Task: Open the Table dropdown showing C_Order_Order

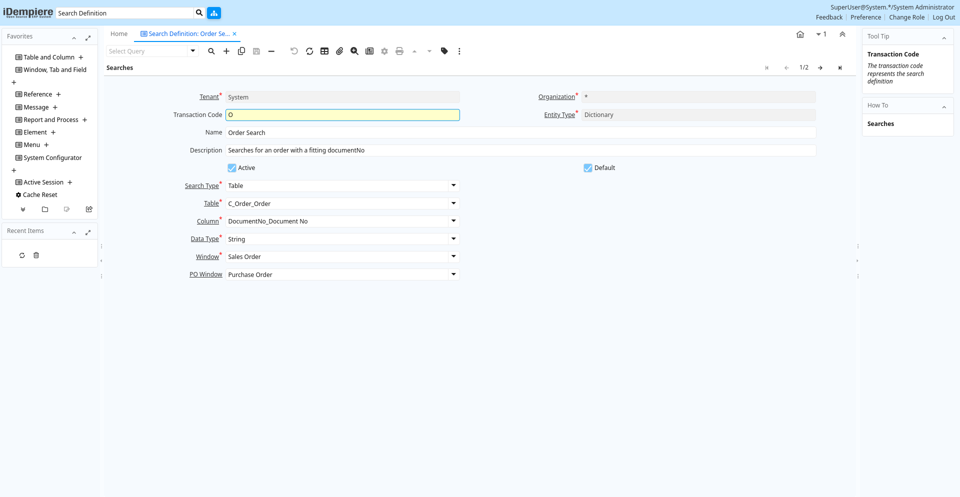Action: click(x=453, y=203)
